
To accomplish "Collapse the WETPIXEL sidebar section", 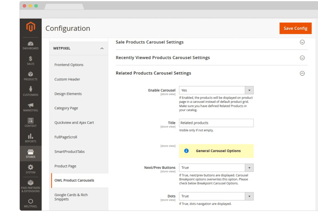I will point(102,48).
